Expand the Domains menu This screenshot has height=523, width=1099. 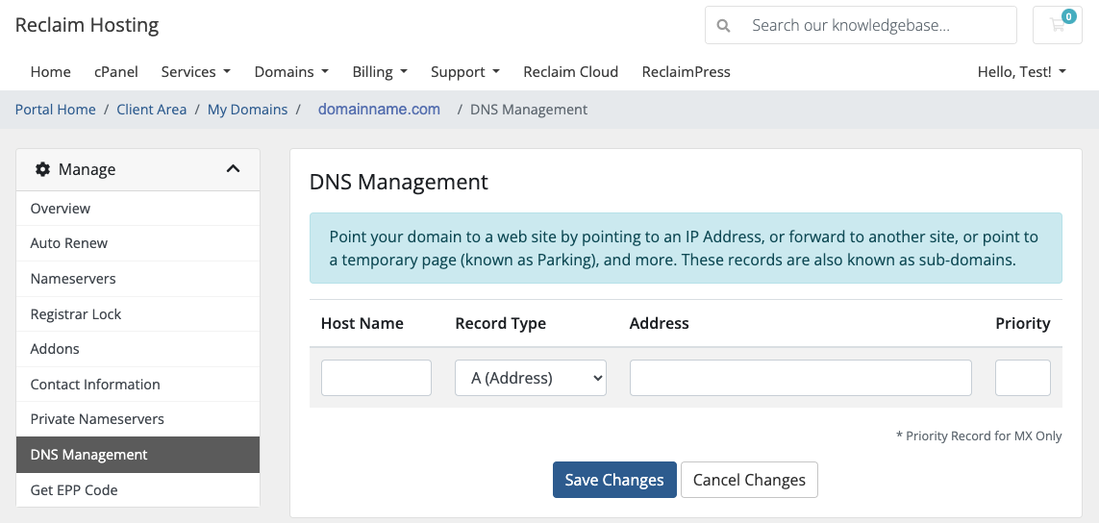(x=291, y=71)
